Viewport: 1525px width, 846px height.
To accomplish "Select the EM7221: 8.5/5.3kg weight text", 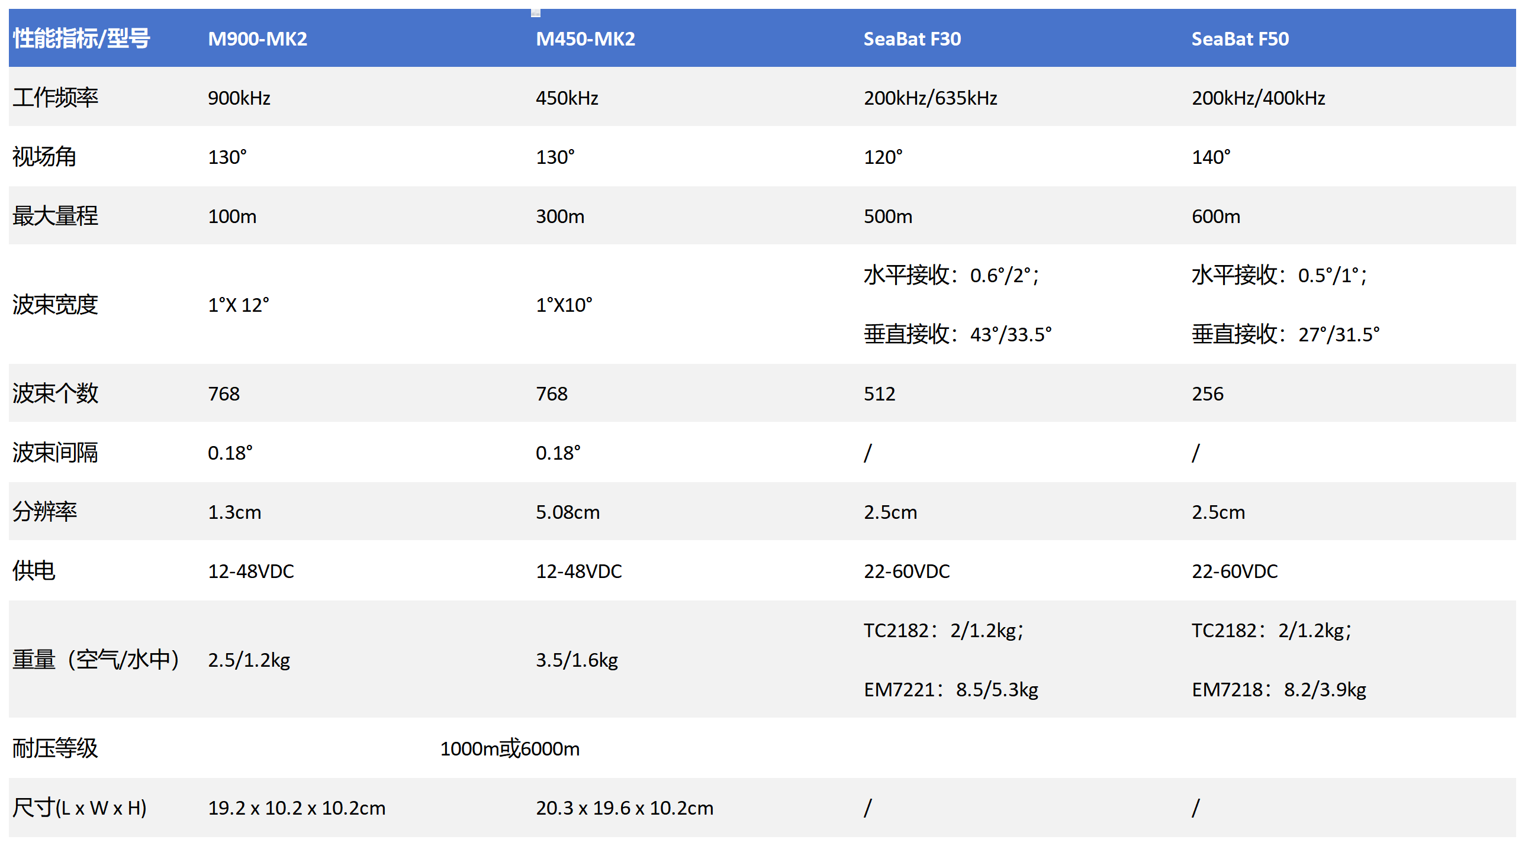I will click(951, 690).
